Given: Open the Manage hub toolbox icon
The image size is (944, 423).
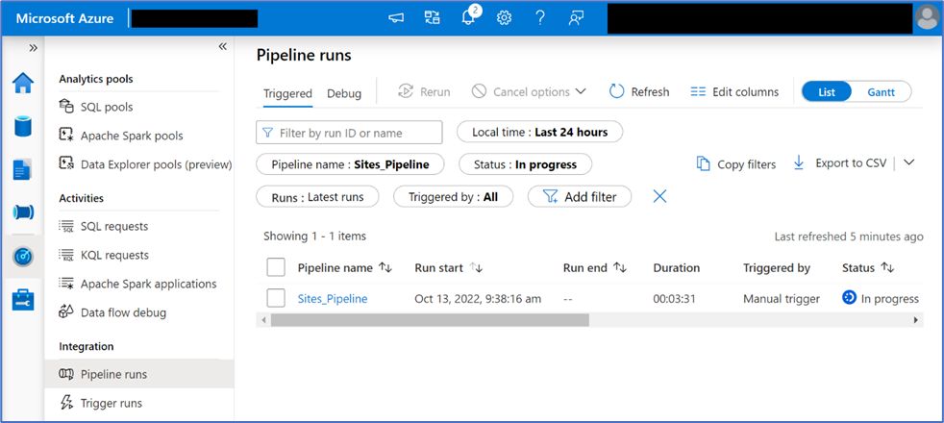Looking at the screenshot, I should [22, 300].
